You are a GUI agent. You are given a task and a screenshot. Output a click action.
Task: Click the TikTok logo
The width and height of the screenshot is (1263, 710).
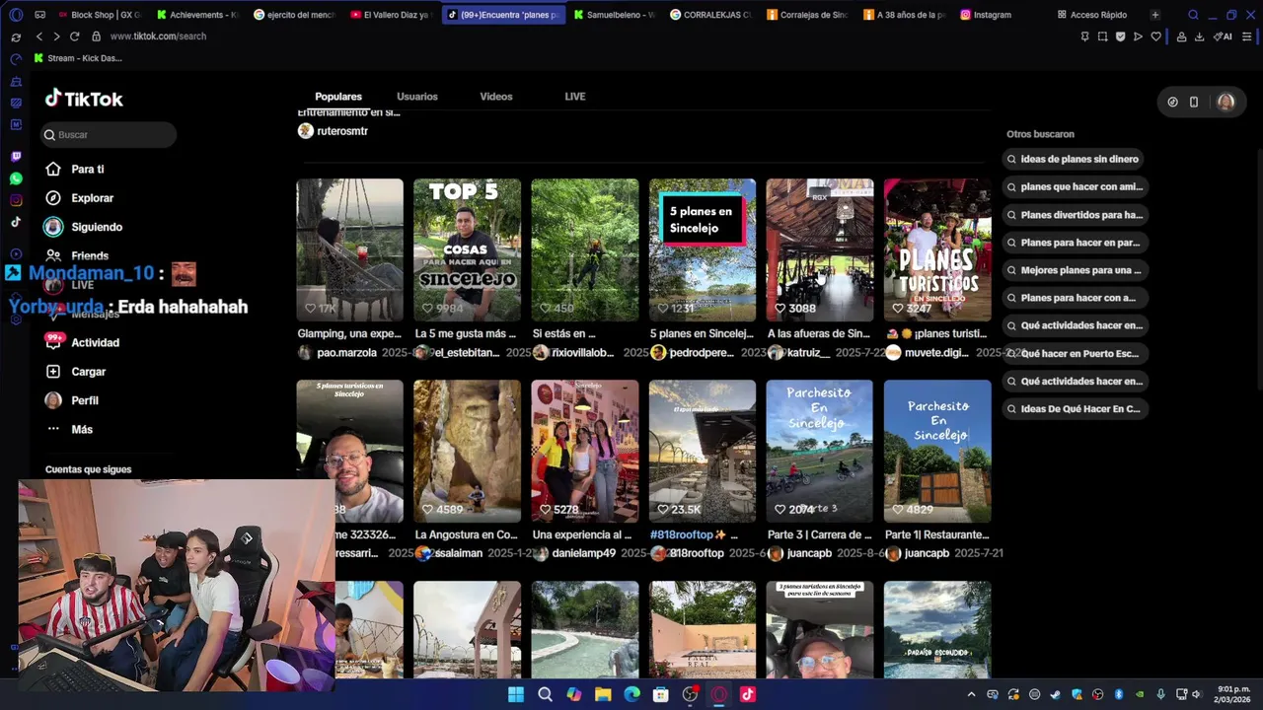click(x=84, y=99)
